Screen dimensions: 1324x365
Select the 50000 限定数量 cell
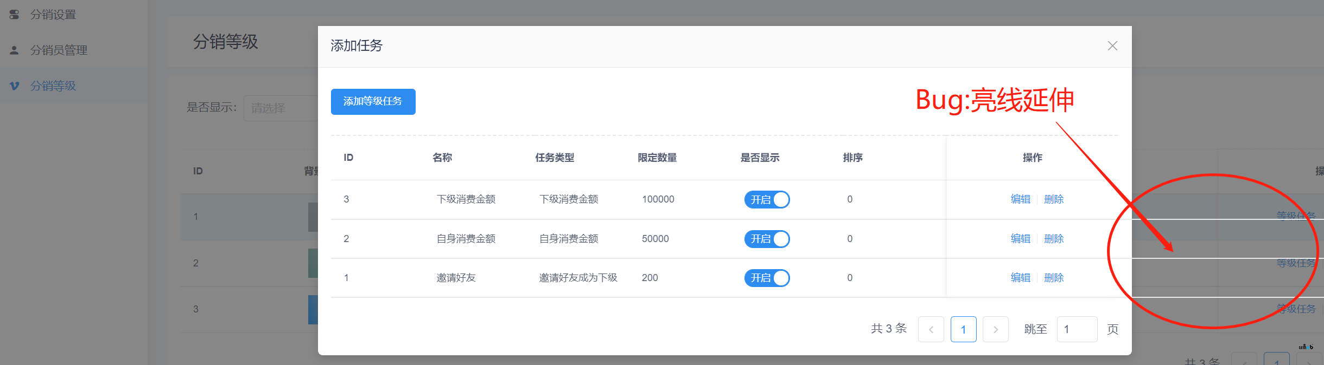(x=655, y=239)
